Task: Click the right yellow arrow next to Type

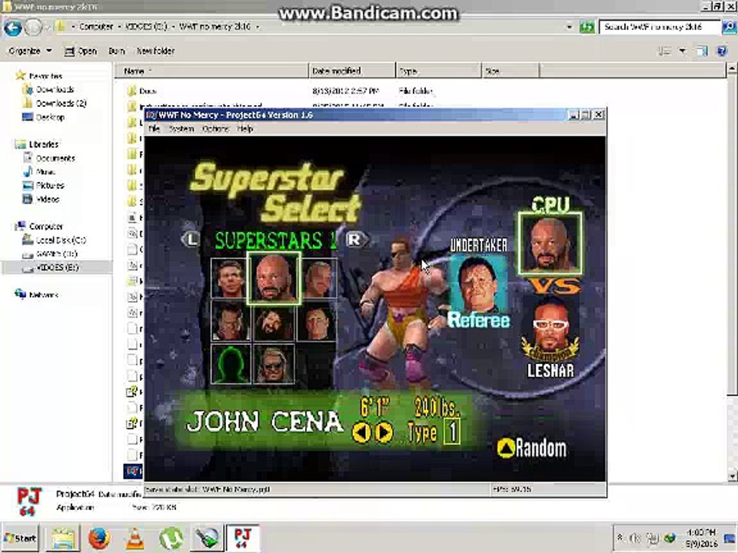Action: pos(384,432)
